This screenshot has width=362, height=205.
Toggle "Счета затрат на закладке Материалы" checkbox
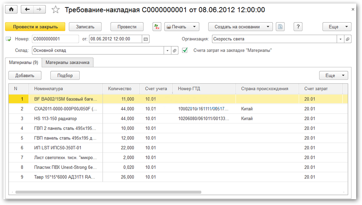tap(185, 50)
